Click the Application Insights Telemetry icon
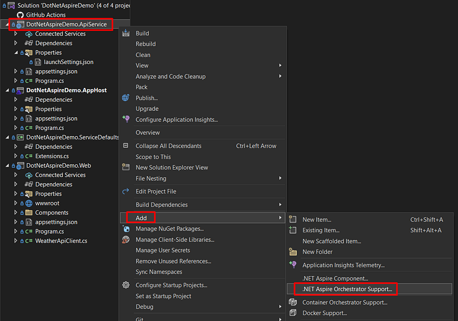The height and width of the screenshot is (321, 458). click(293, 265)
